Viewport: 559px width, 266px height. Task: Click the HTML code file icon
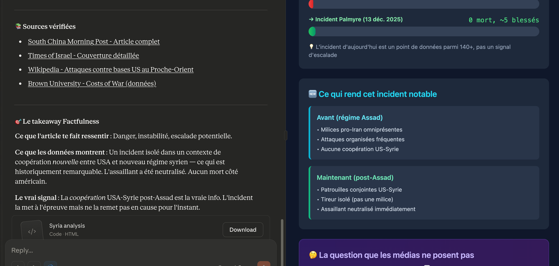click(x=32, y=231)
